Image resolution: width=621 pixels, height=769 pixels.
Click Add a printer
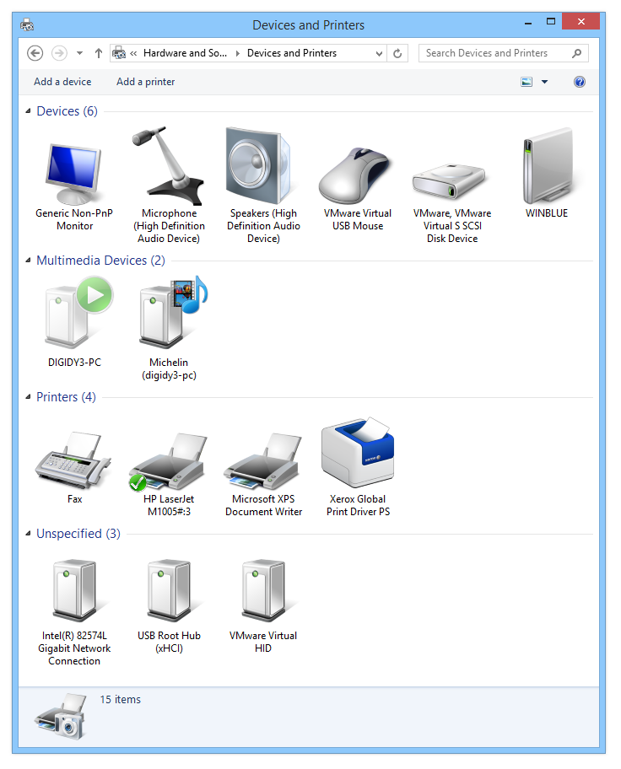coord(145,82)
